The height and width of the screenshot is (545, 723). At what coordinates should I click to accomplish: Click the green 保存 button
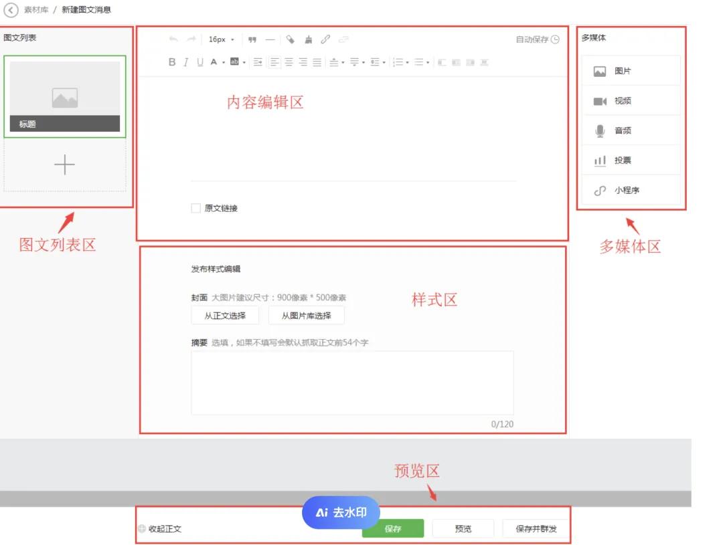[x=393, y=529]
